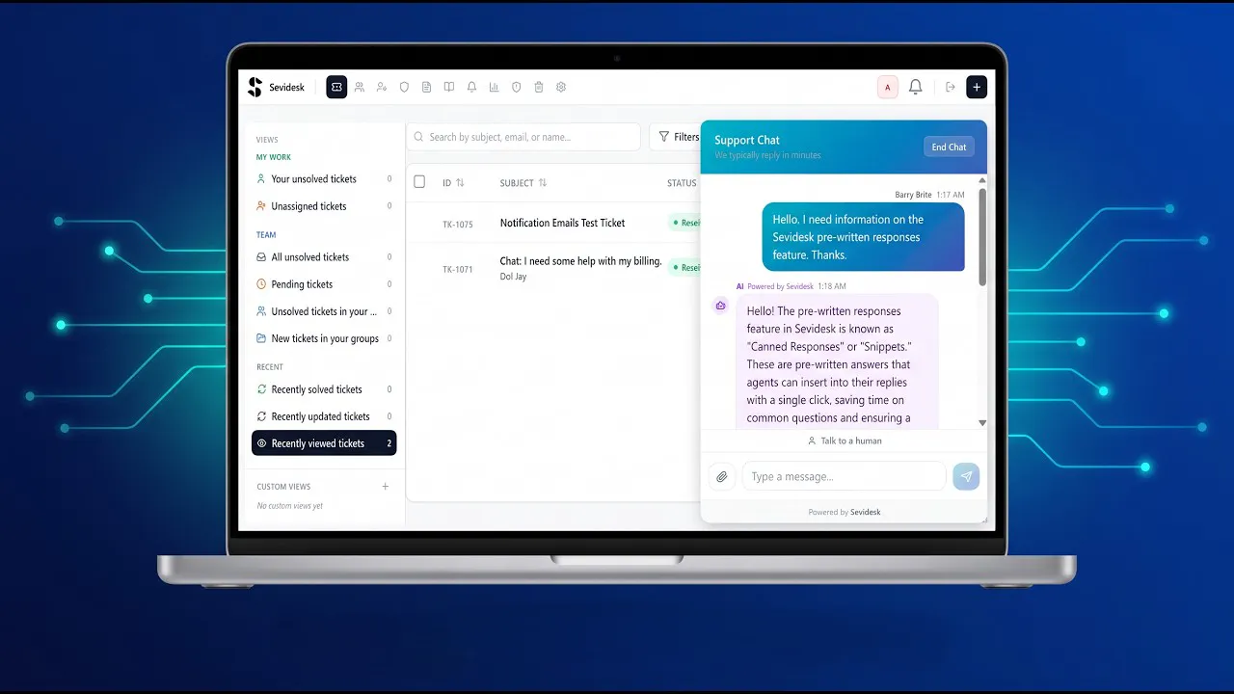The height and width of the screenshot is (694, 1234).
Task: Open New tickets in your groups view
Action: (324, 338)
